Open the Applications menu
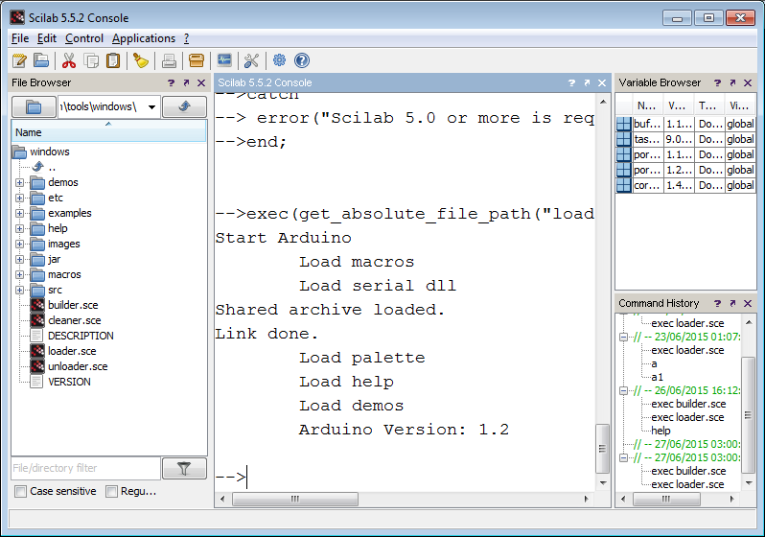The image size is (765, 537). [x=144, y=38]
